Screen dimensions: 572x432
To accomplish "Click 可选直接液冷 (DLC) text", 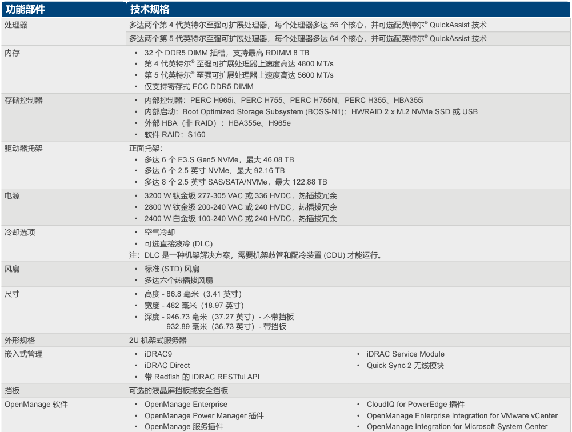I will pos(178,244).
